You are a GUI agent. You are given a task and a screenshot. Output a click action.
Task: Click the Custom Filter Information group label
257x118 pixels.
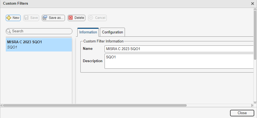103,41
